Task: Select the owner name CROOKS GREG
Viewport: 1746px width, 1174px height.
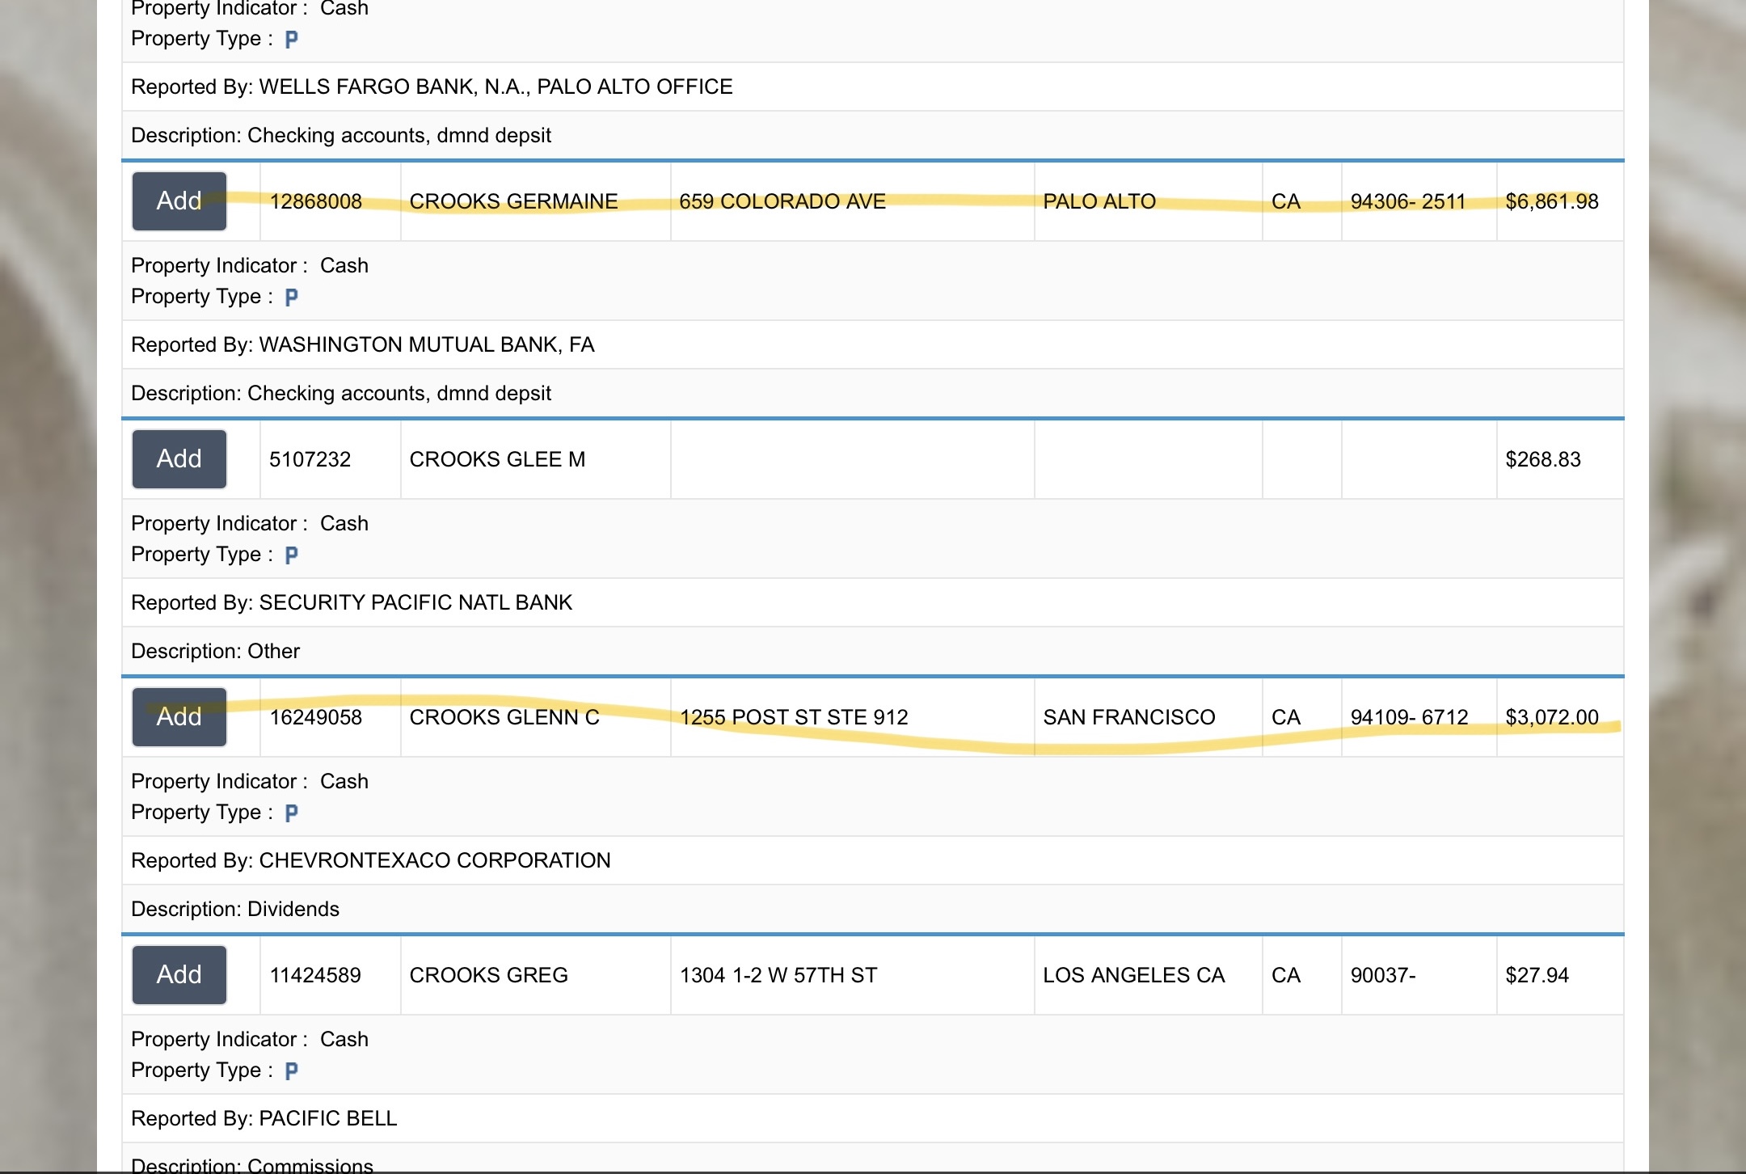Action: point(489,975)
